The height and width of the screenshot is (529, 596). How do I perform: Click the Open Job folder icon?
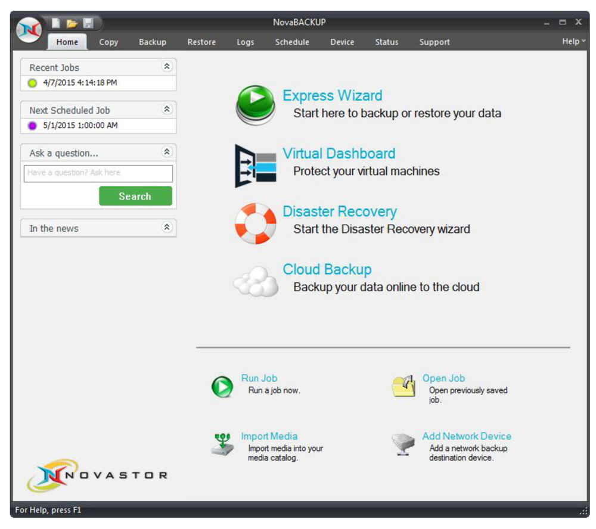pyautogui.click(x=403, y=386)
